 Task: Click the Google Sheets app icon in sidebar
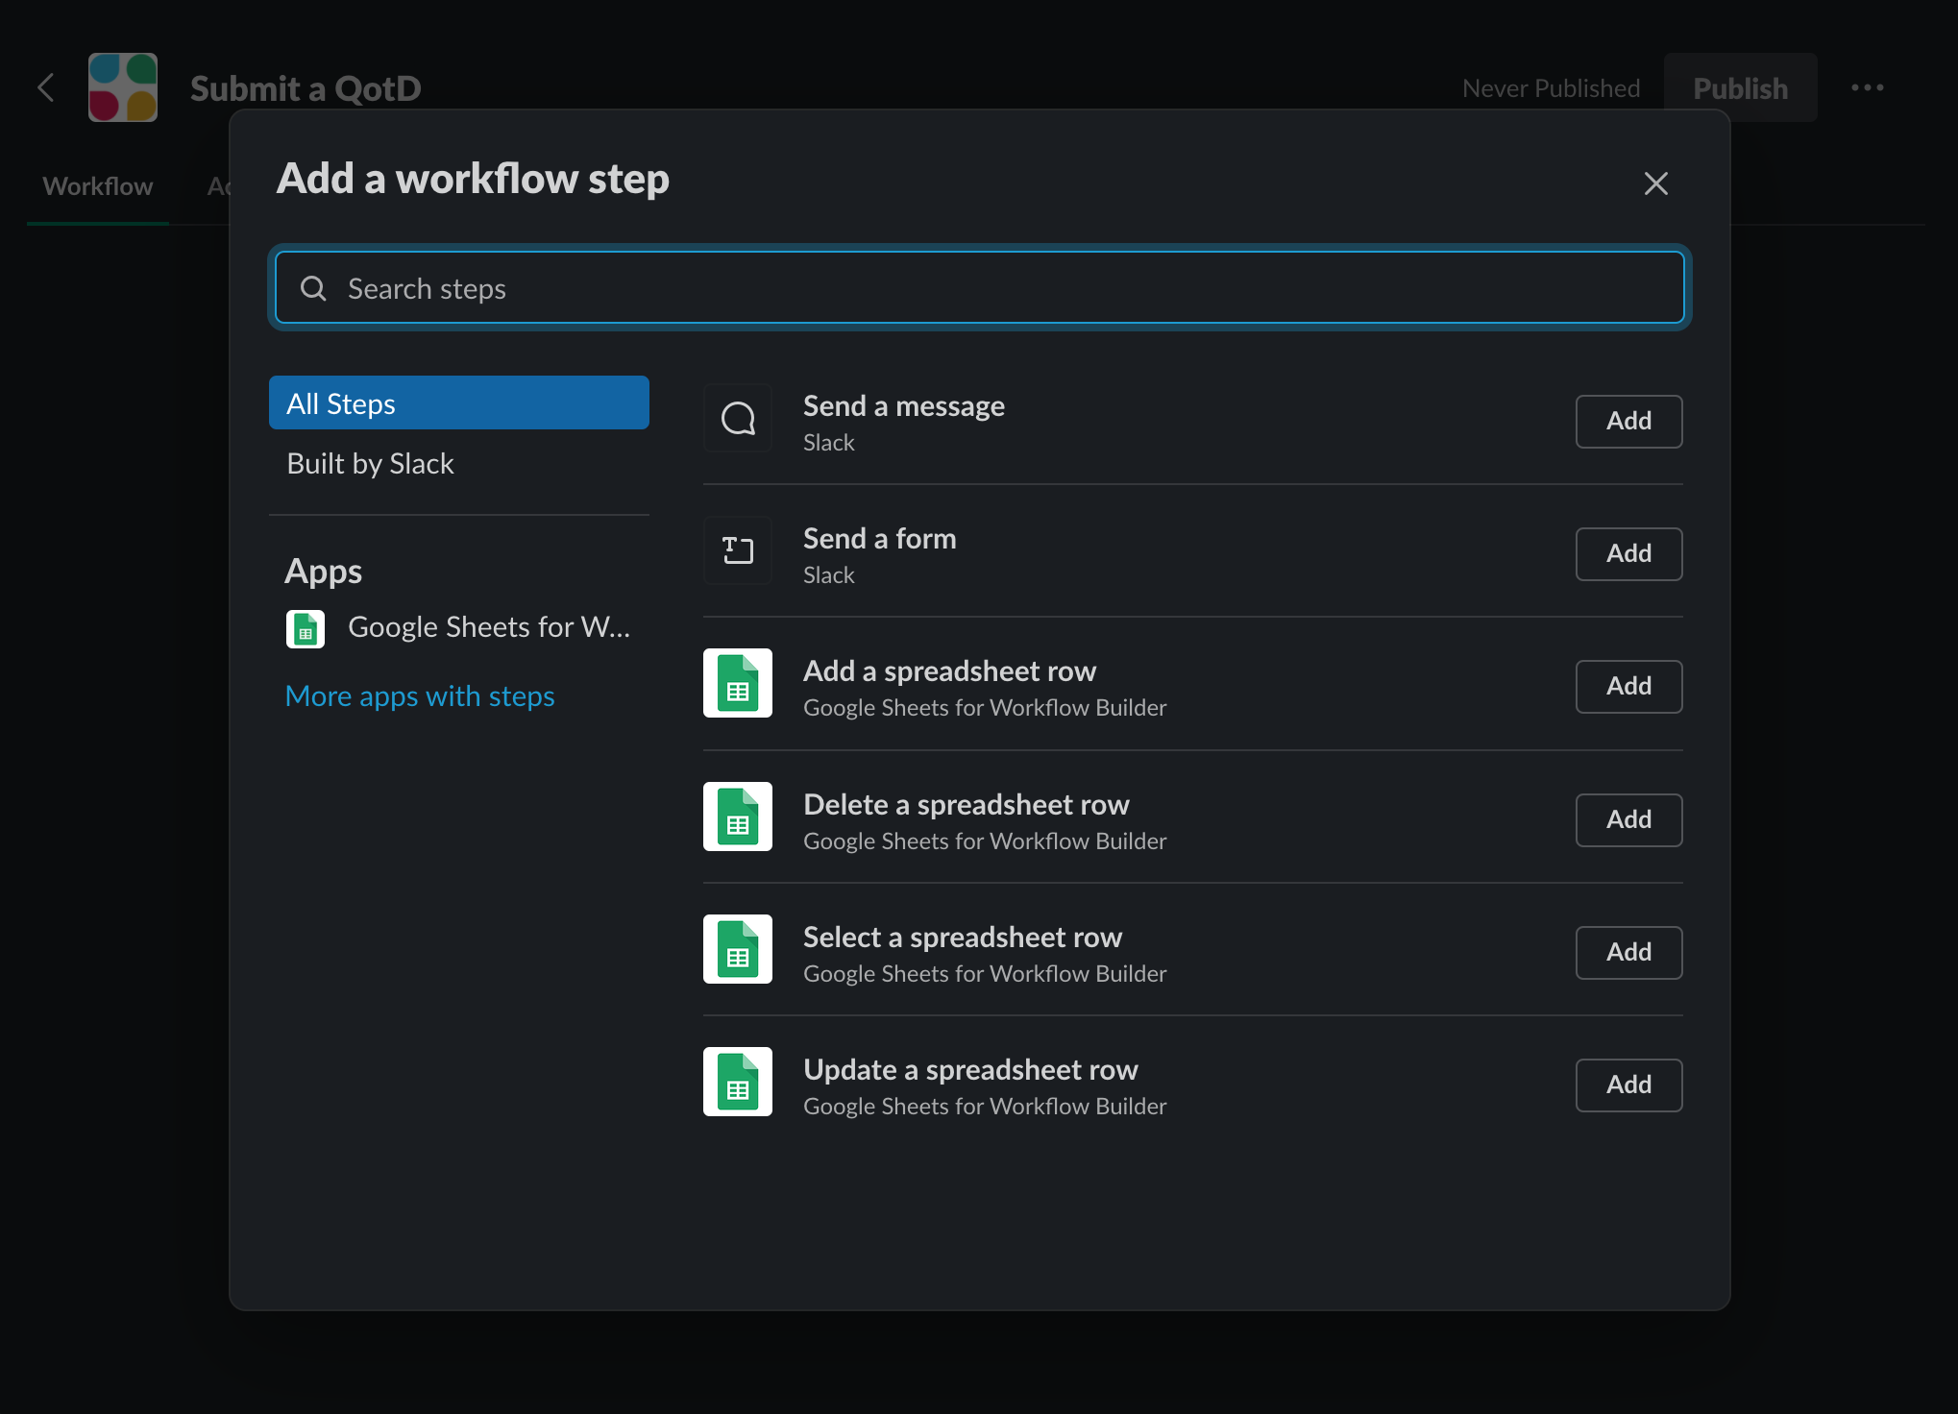(x=306, y=629)
